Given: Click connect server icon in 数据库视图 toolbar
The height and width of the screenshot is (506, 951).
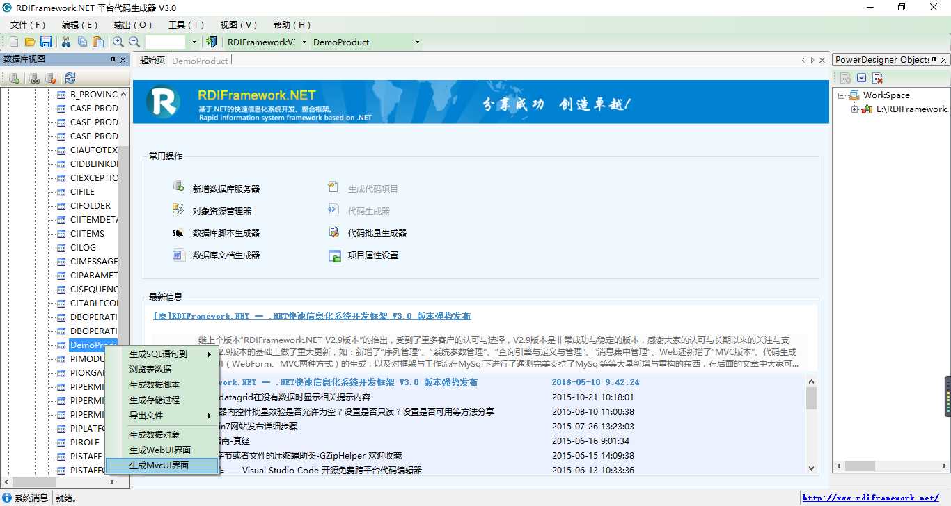Looking at the screenshot, I should 35,78.
